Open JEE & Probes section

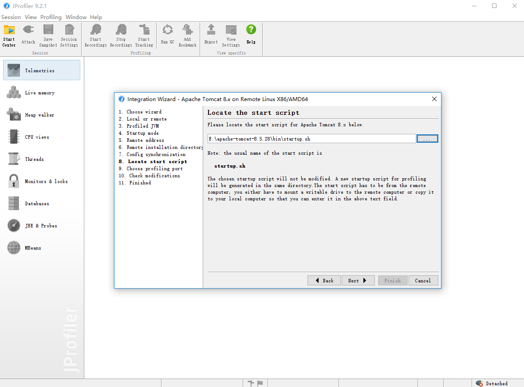[42, 225]
